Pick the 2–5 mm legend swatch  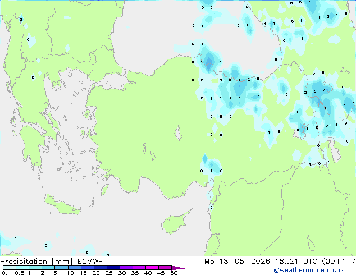[x=48, y=268]
